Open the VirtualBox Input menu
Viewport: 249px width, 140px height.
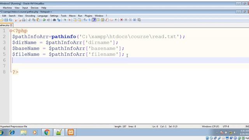point(25,8)
